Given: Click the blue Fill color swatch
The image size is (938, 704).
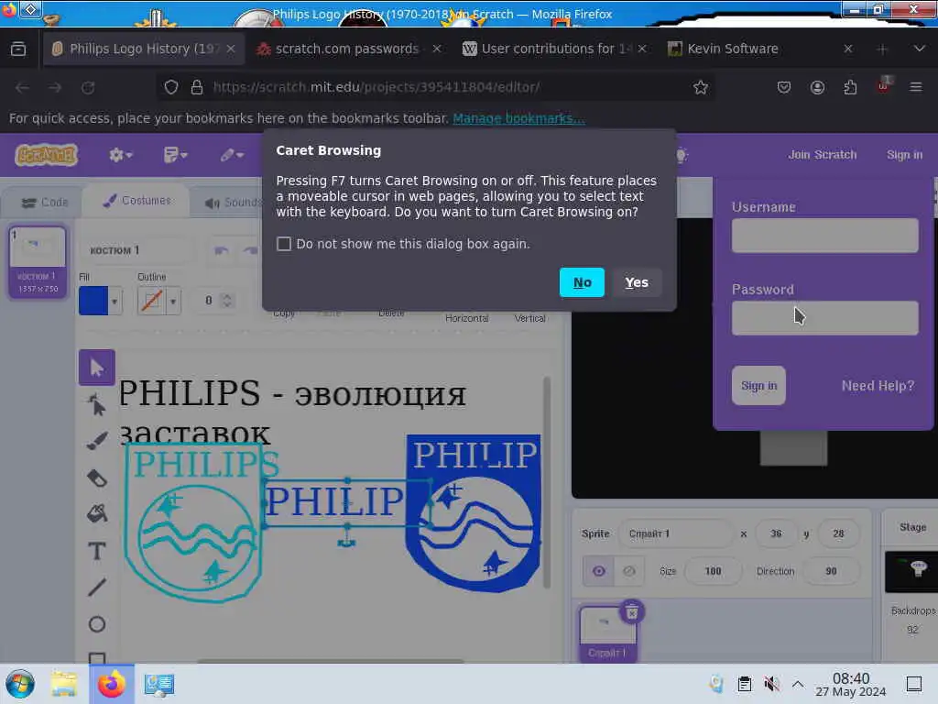Looking at the screenshot, I should click(x=93, y=301).
